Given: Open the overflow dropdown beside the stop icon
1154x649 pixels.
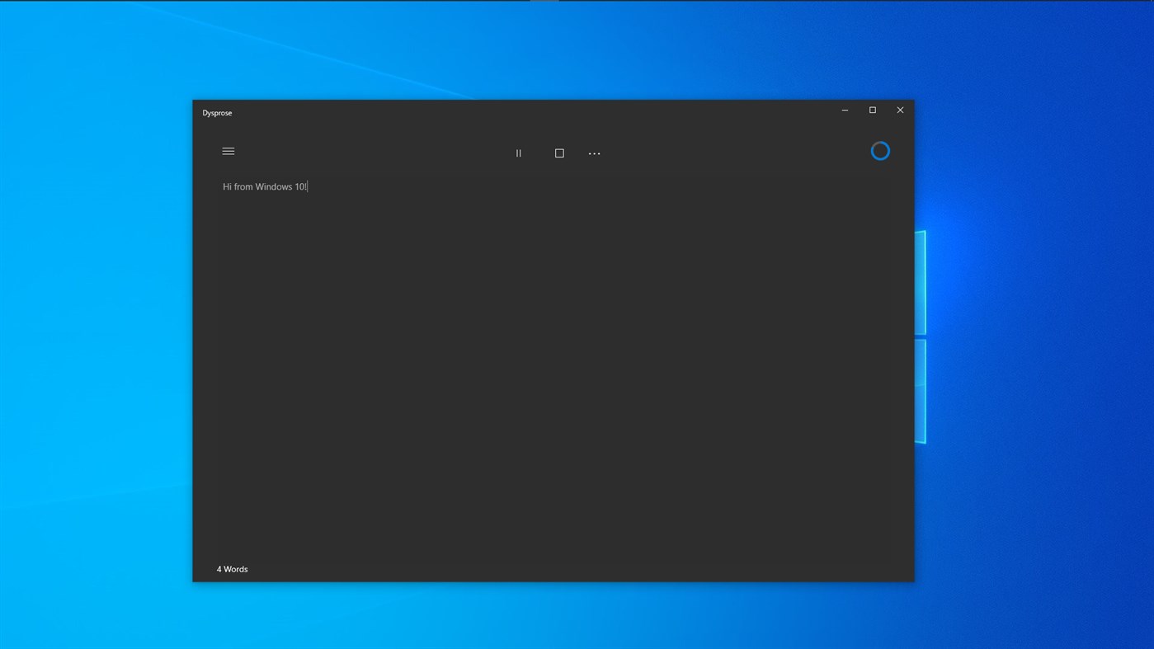Looking at the screenshot, I should (x=594, y=153).
